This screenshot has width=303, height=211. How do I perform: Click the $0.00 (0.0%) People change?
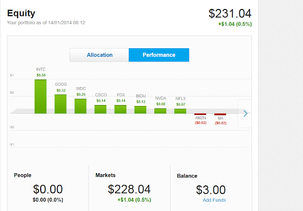[x=48, y=200]
